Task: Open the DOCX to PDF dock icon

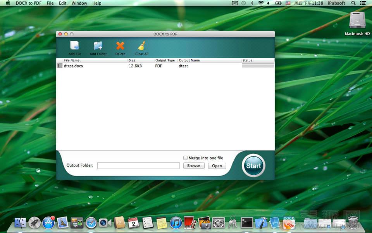Action: (x=289, y=223)
